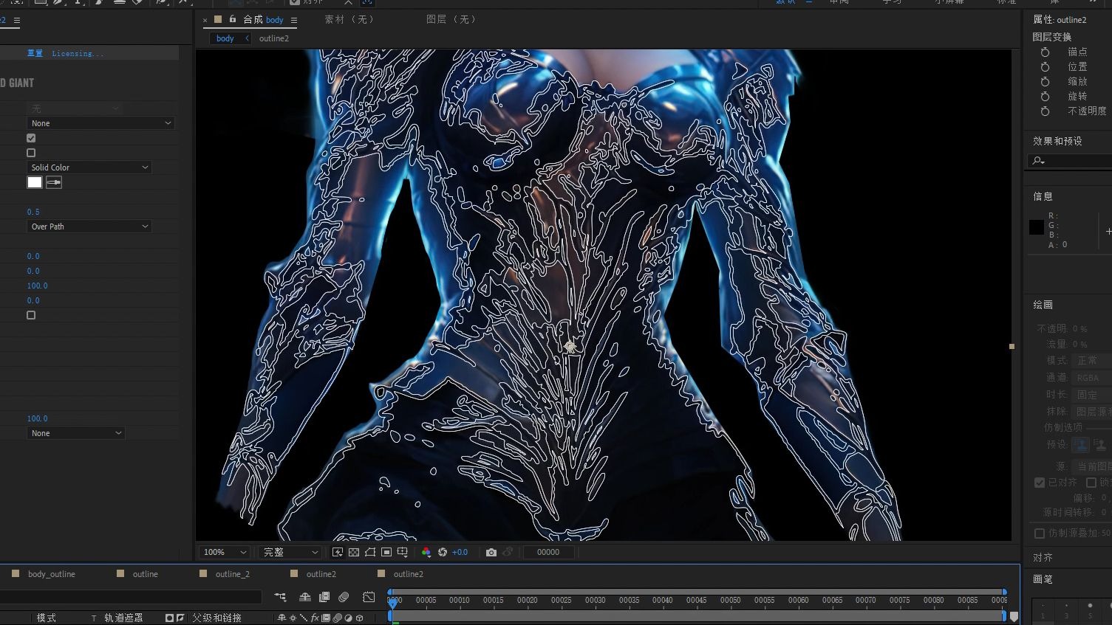Viewport: 1112px width, 625px height.
Task: Toggle the transparency grid in the viewer toolbar
Action: click(354, 552)
